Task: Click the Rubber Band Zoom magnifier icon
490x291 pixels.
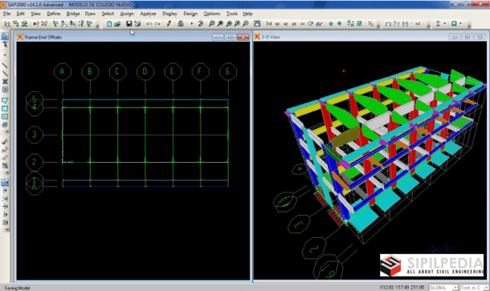Action: 211,24
